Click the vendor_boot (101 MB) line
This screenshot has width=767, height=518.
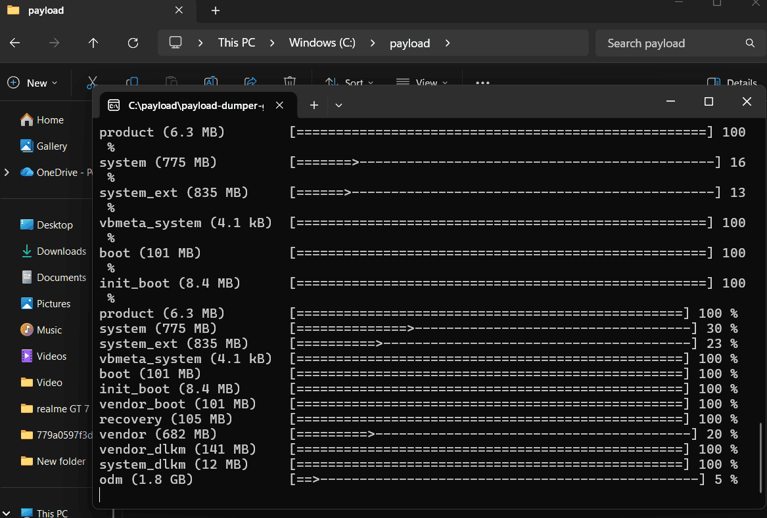click(x=418, y=404)
